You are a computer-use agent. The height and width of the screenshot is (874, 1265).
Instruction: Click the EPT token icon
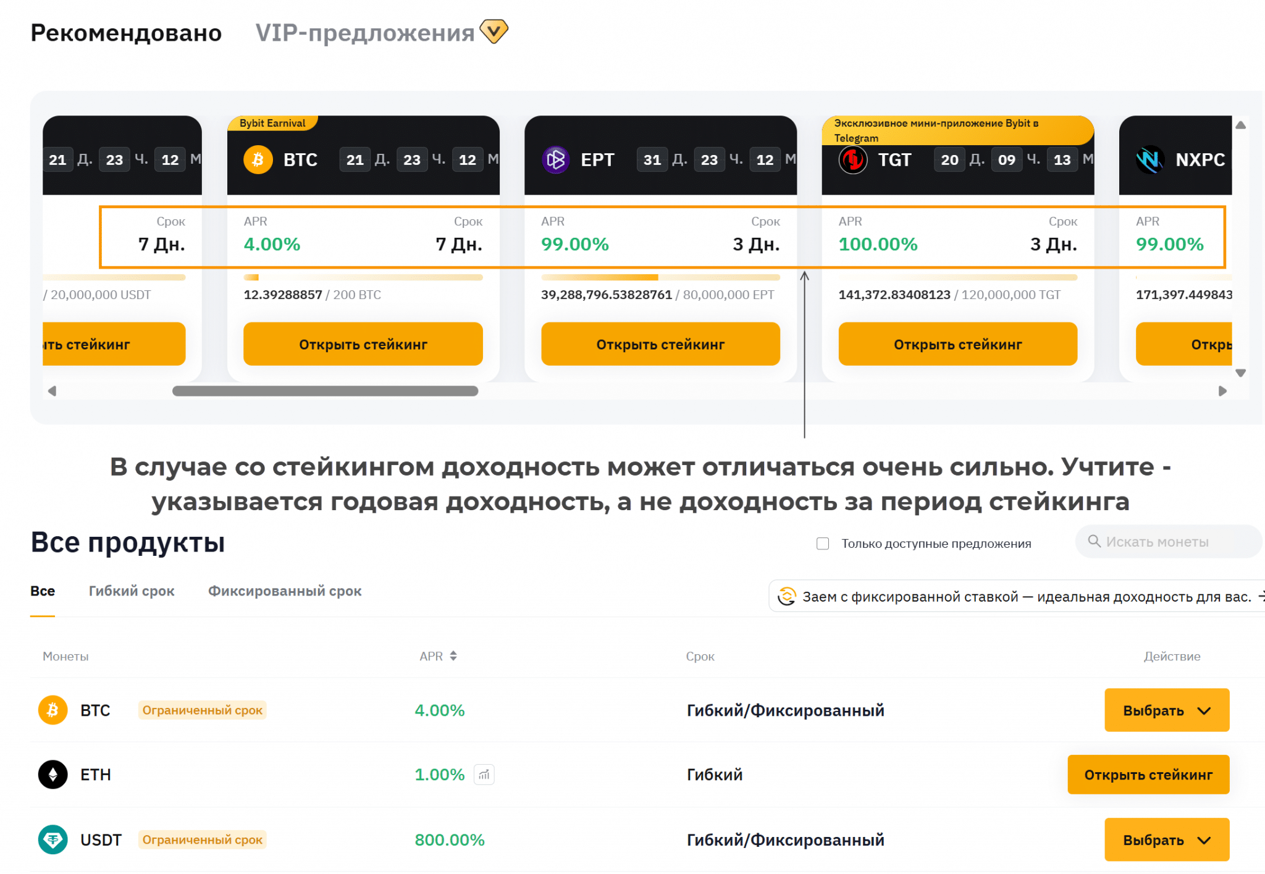tap(555, 160)
